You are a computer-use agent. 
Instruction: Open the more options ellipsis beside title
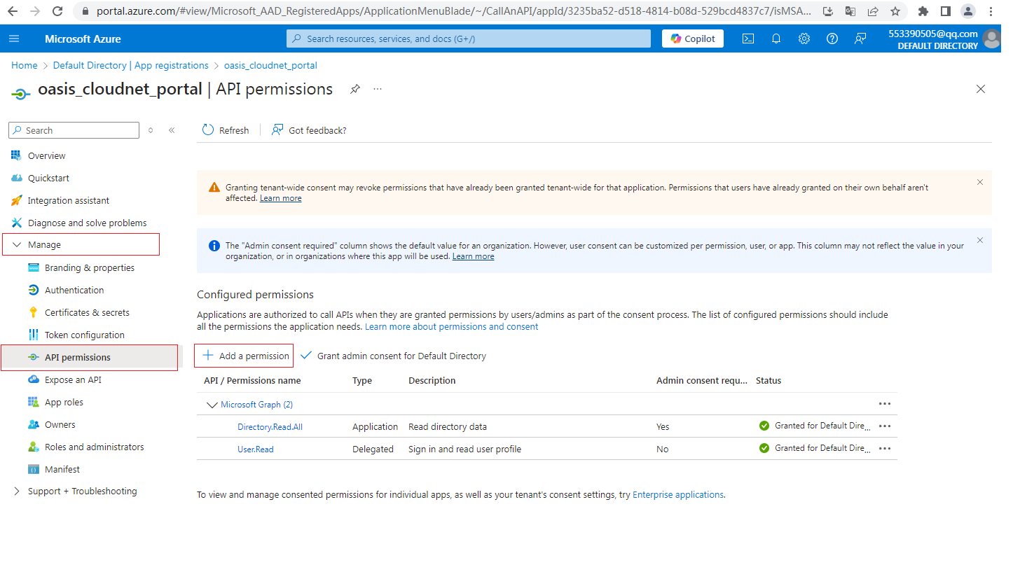[378, 89]
